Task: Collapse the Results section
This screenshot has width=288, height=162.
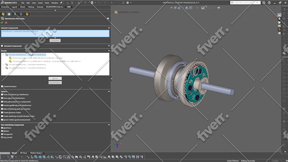Action: 109,51
